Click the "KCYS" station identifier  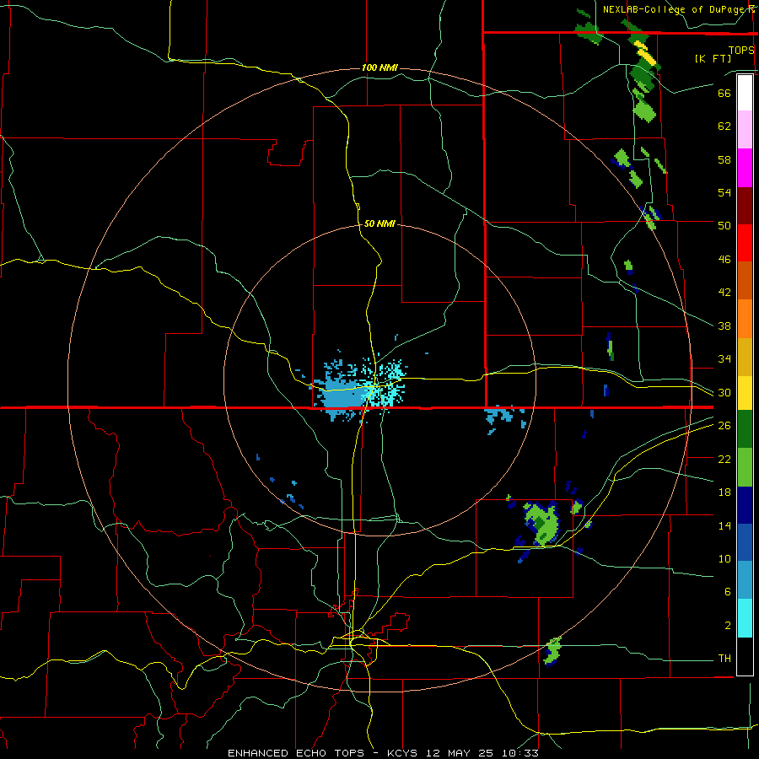tap(404, 753)
